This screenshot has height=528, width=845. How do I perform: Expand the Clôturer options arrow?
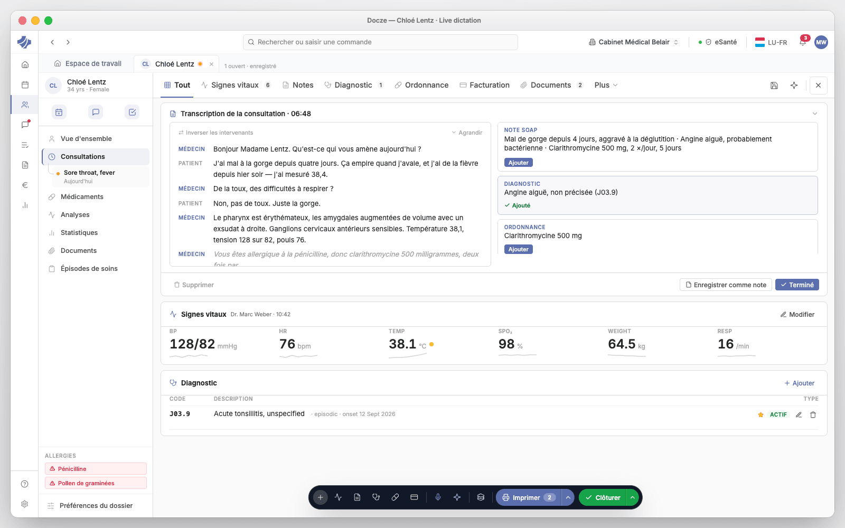click(x=632, y=497)
